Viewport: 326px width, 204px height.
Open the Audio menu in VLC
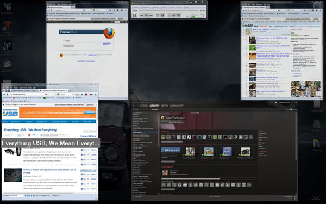point(155,7)
